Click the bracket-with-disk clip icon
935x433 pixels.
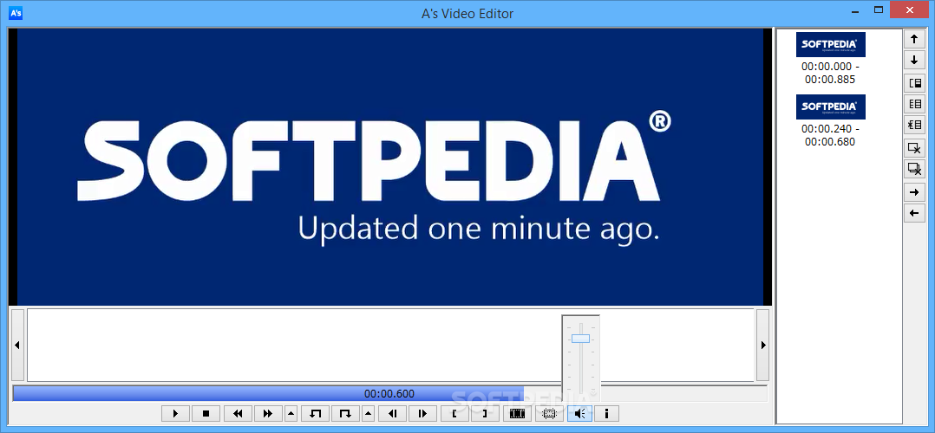[914, 83]
